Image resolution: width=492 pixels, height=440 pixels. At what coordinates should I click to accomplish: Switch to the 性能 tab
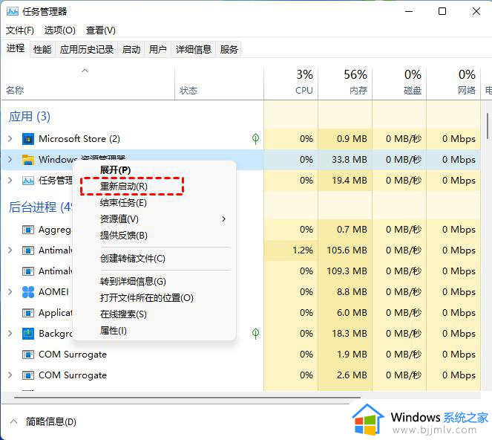tap(42, 49)
